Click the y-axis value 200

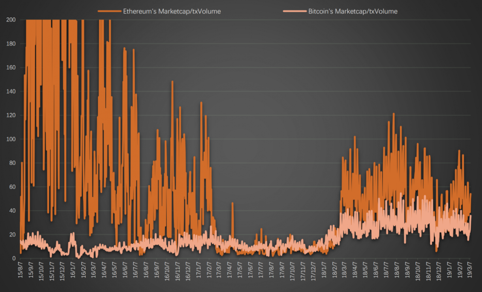click(11, 20)
